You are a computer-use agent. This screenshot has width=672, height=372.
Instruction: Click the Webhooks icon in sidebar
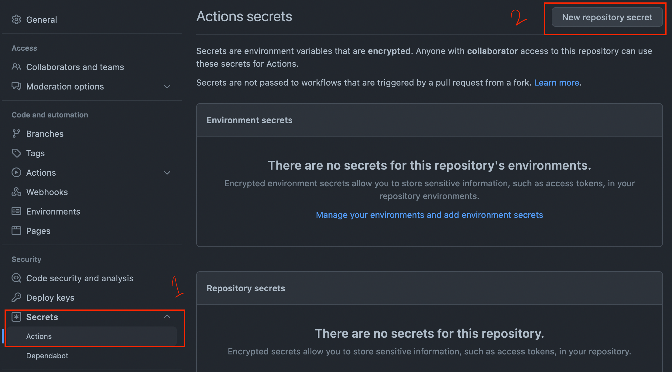(x=16, y=192)
